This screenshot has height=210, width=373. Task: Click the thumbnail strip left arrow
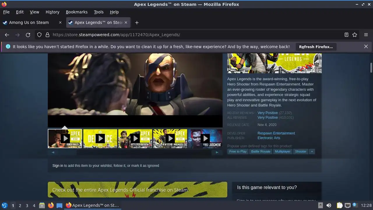[x=53, y=152]
